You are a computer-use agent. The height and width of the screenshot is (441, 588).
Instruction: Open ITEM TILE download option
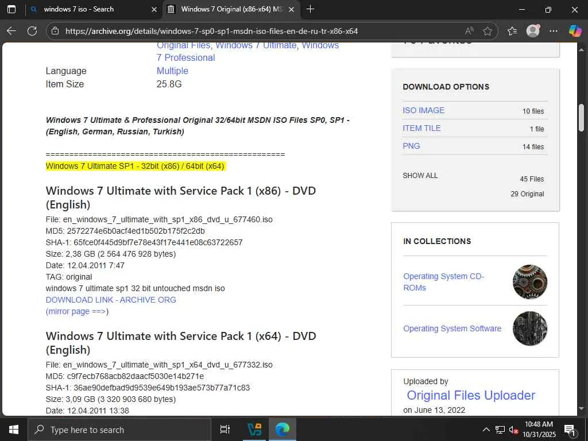(422, 128)
